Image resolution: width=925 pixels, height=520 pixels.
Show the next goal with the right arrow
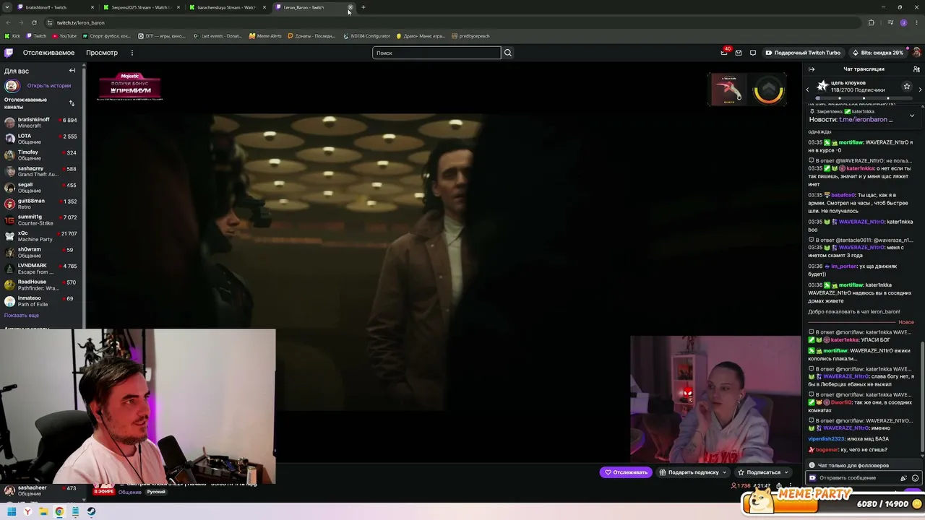920,90
